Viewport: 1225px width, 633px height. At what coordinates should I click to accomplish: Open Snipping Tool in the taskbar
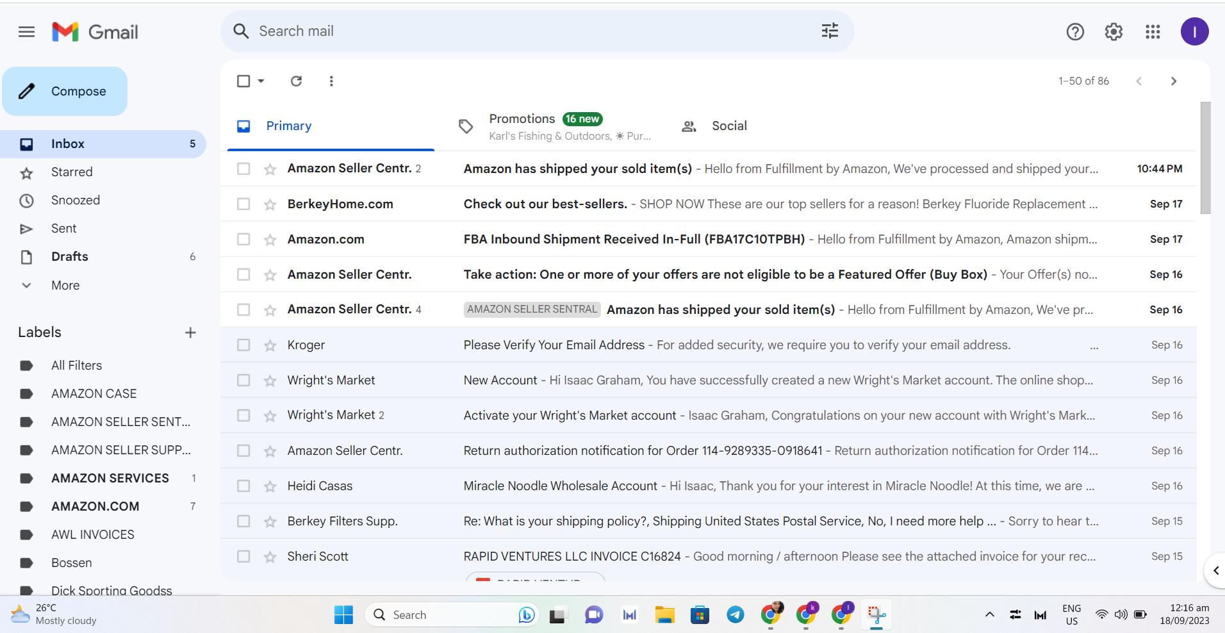click(x=876, y=614)
